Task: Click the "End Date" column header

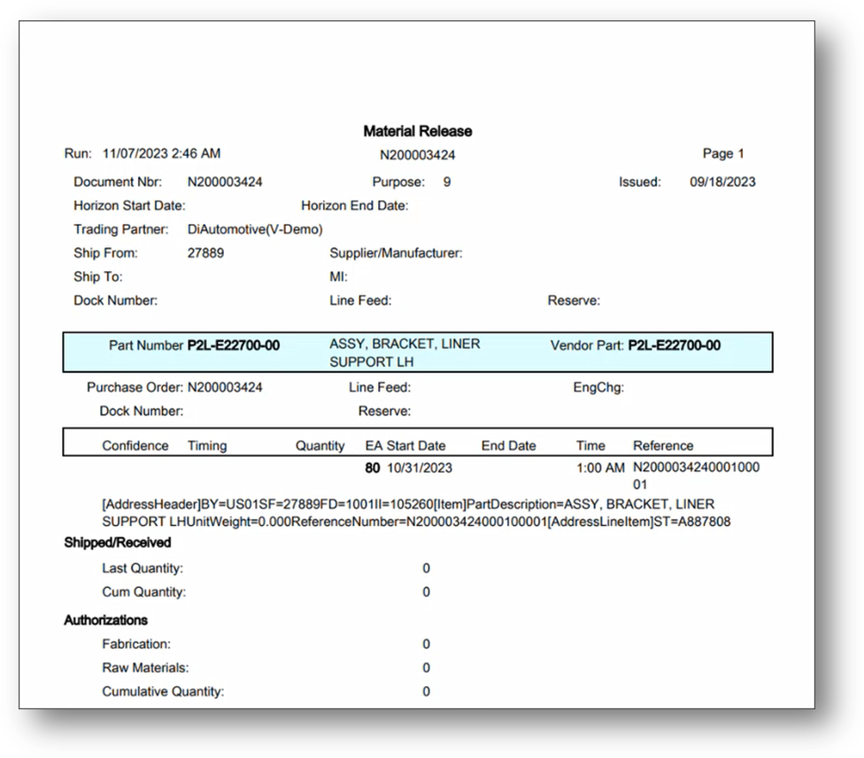Action: [509, 445]
